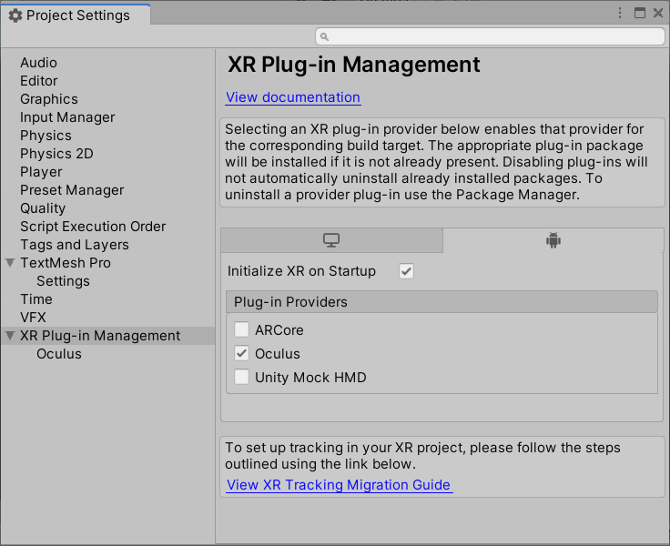Enable the Unity Mock HMD provider
This screenshot has width=670, height=546.
pyautogui.click(x=241, y=377)
